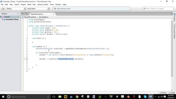Click the Cortana microphone icon
The height and width of the screenshot is (99, 176).
[48, 97]
